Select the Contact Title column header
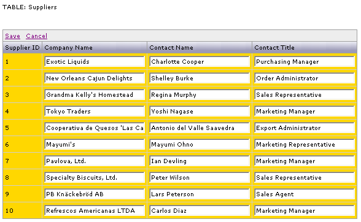This screenshot has width=361, height=222. point(305,48)
